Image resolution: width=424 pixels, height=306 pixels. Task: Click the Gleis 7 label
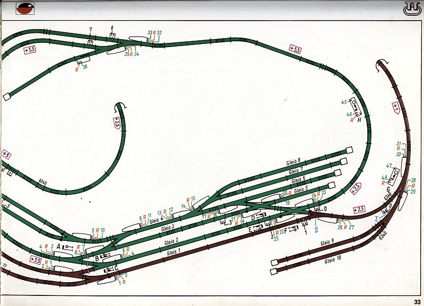[296, 172]
